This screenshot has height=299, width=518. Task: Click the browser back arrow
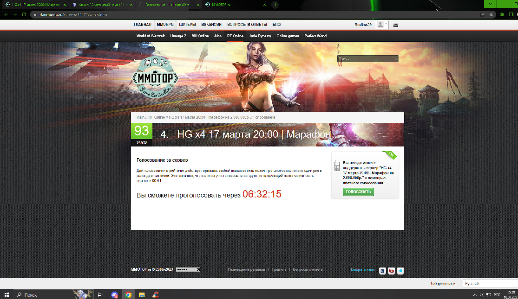click(x=6, y=14)
